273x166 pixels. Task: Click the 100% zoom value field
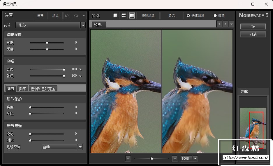[186, 158]
